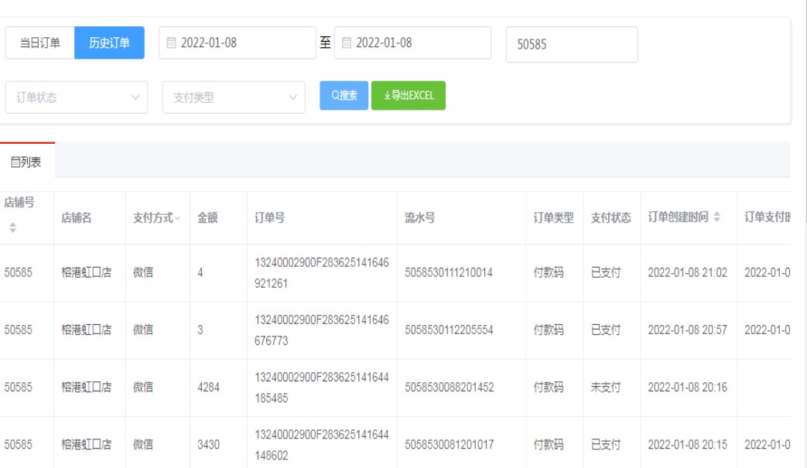Click the 订单号 column header
The image size is (807, 468).
click(269, 218)
